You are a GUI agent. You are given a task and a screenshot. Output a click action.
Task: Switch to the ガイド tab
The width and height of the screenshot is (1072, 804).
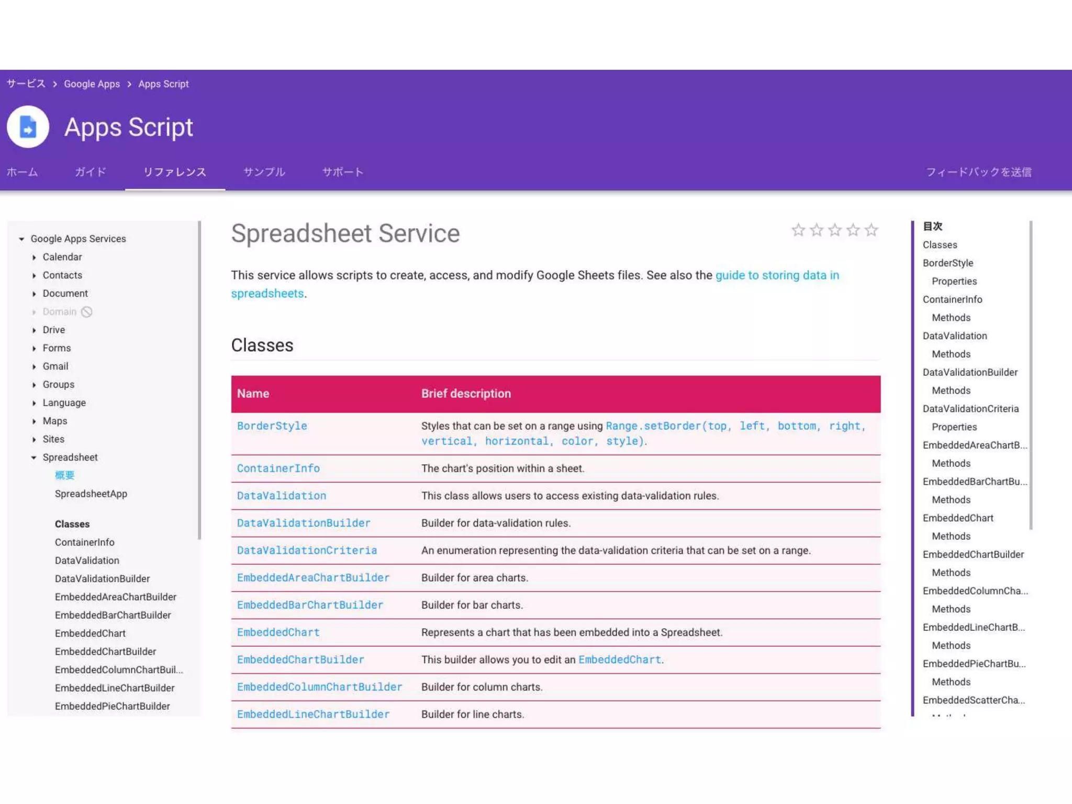[x=90, y=172]
